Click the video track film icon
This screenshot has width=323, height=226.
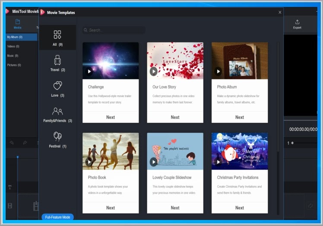9,205
